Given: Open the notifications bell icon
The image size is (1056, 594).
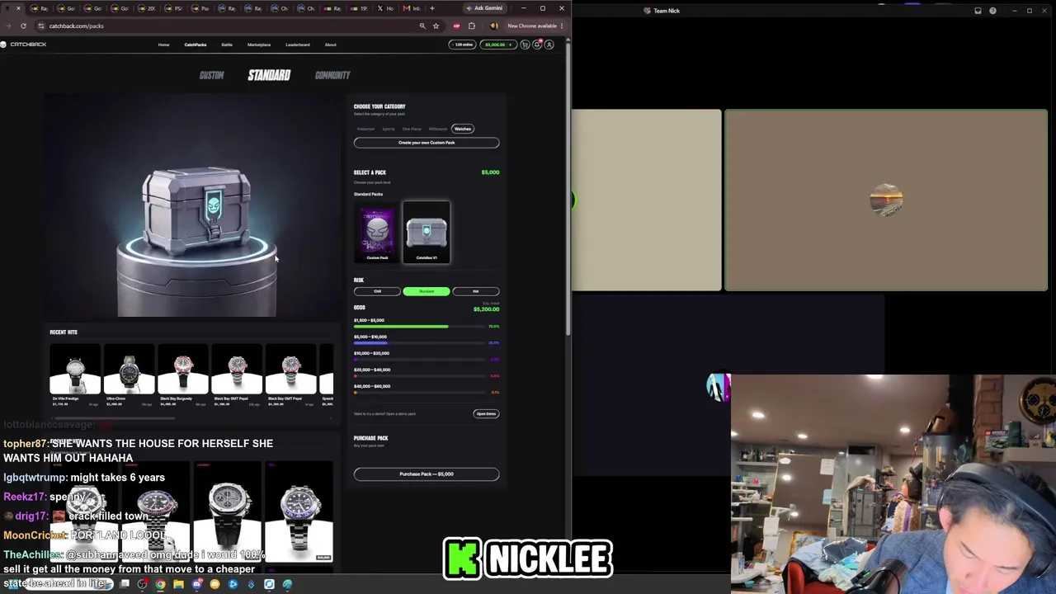Looking at the screenshot, I should (537, 45).
